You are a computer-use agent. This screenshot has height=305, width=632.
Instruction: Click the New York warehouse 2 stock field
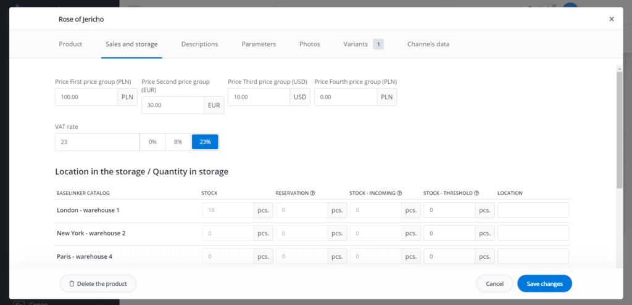click(x=228, y=234)
